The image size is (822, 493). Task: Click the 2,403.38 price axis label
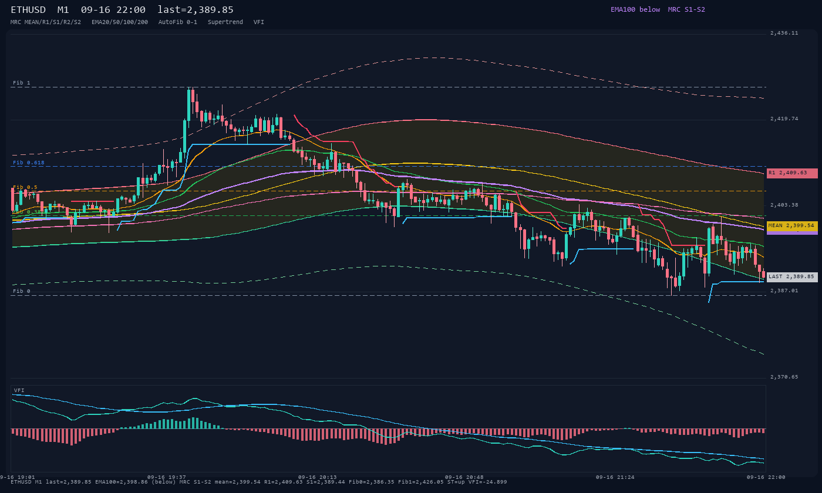point(784,205)
